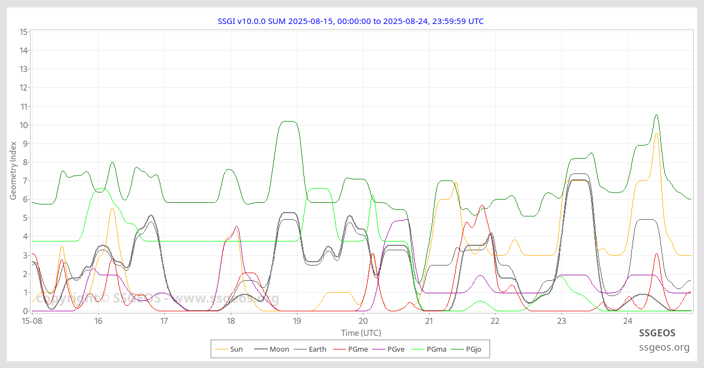Image resolution: width=704 pixels, height=368 pixels.
Task: Click the 15 value on y-axis
Action: (x=23, y=32)
